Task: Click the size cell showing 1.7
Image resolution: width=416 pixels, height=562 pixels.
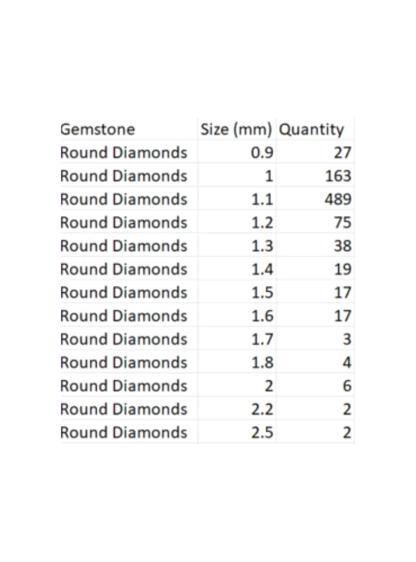Action: click(x=262, y=339)
